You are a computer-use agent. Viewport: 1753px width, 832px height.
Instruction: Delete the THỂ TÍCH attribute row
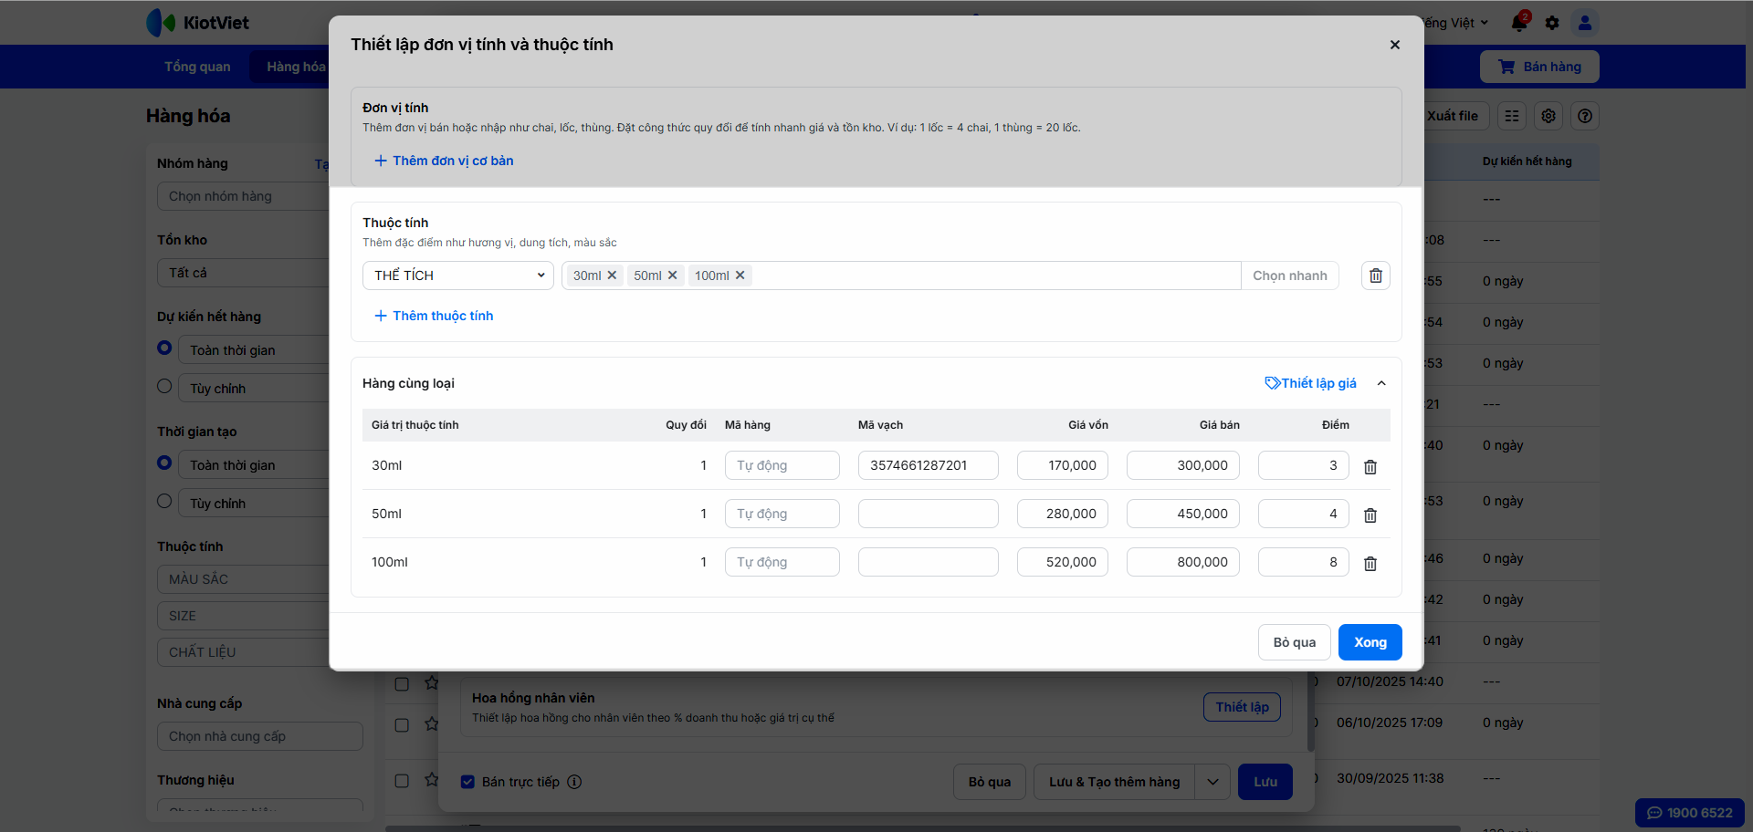pos(1375,276)
